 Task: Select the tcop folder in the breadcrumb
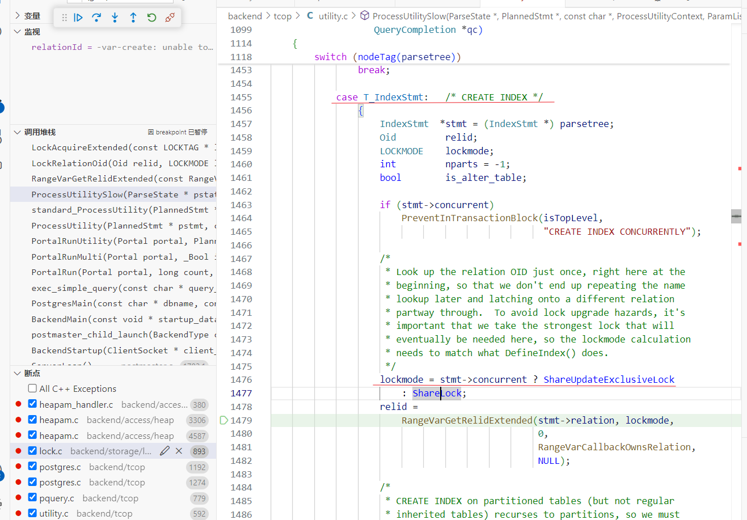coord(282,16)
